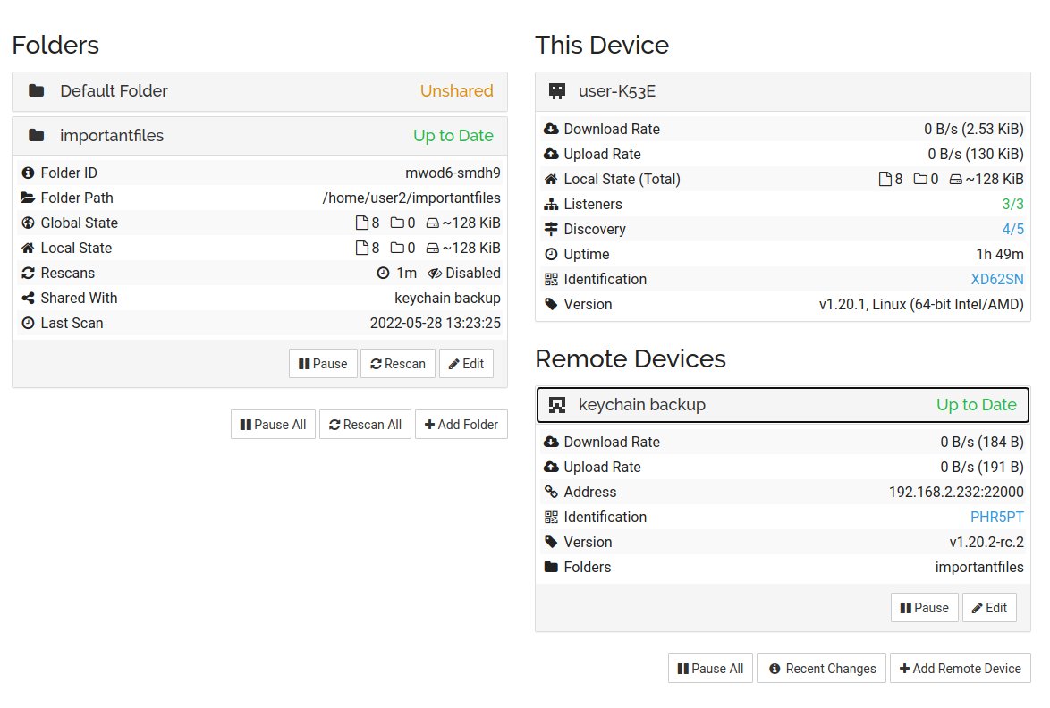The width and height of the screenshot is (1050, 708).
Task: Click the address 192.168.2.232:22000
Action: (956, 492)
